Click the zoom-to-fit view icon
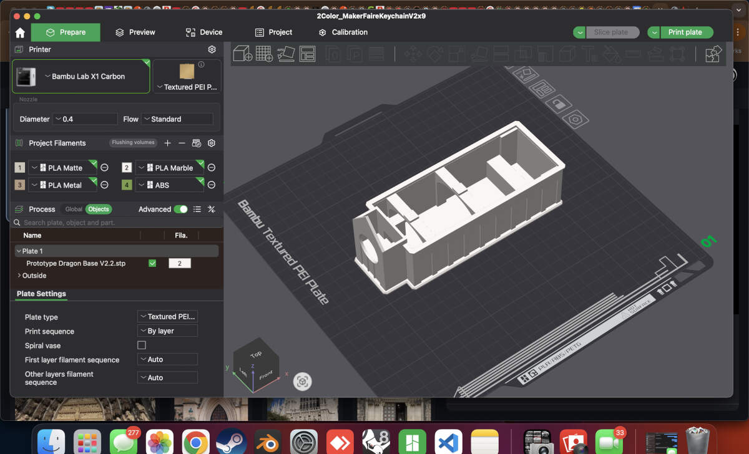749x454 pixels. (x=302, y=381)
